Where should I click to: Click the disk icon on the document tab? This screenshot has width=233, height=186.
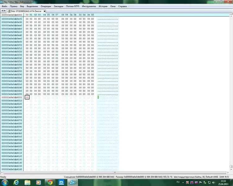click(x=9, y=11)
